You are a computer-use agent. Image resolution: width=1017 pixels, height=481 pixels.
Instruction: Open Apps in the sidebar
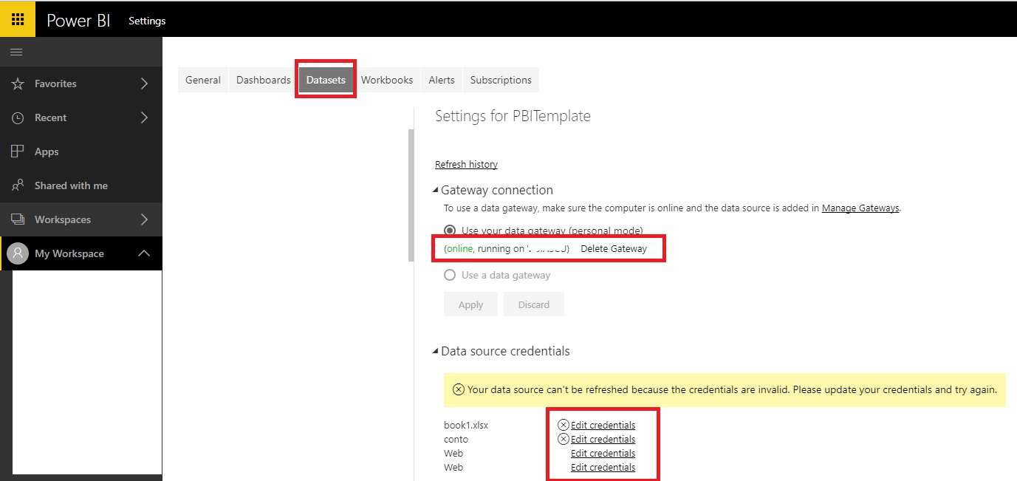click(81, 151)
